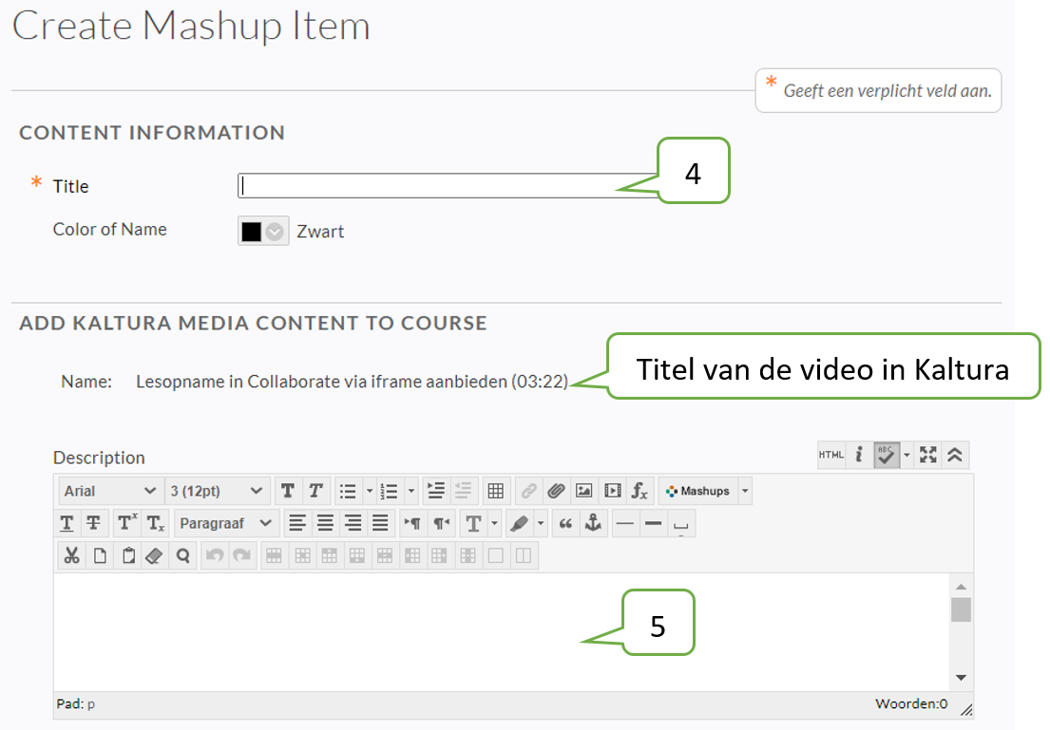Expand bullet list style options arrow

pos(369,491)
